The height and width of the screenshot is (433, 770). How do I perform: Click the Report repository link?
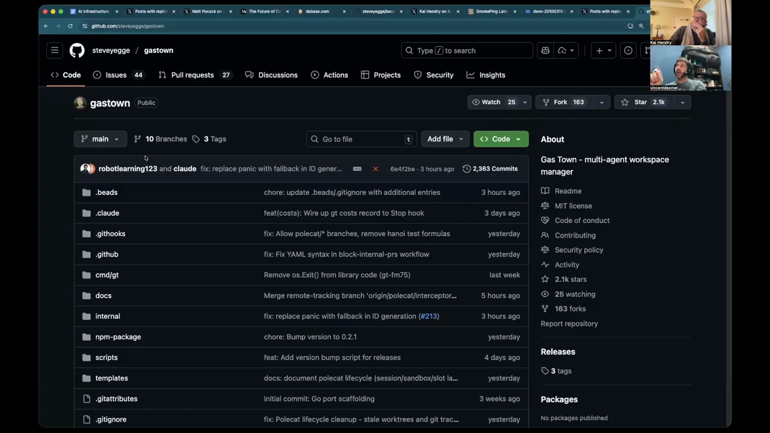coord(569,324)
